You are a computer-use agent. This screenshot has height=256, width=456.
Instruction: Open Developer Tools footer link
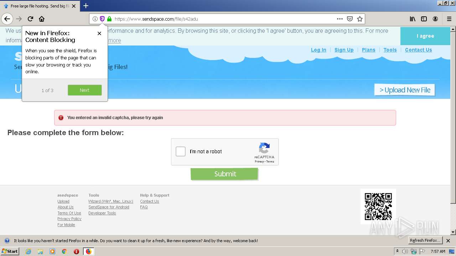(x=102, y=213)
